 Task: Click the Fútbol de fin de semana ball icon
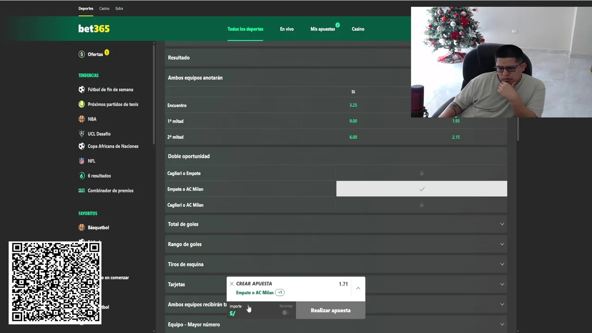[82, 89]
